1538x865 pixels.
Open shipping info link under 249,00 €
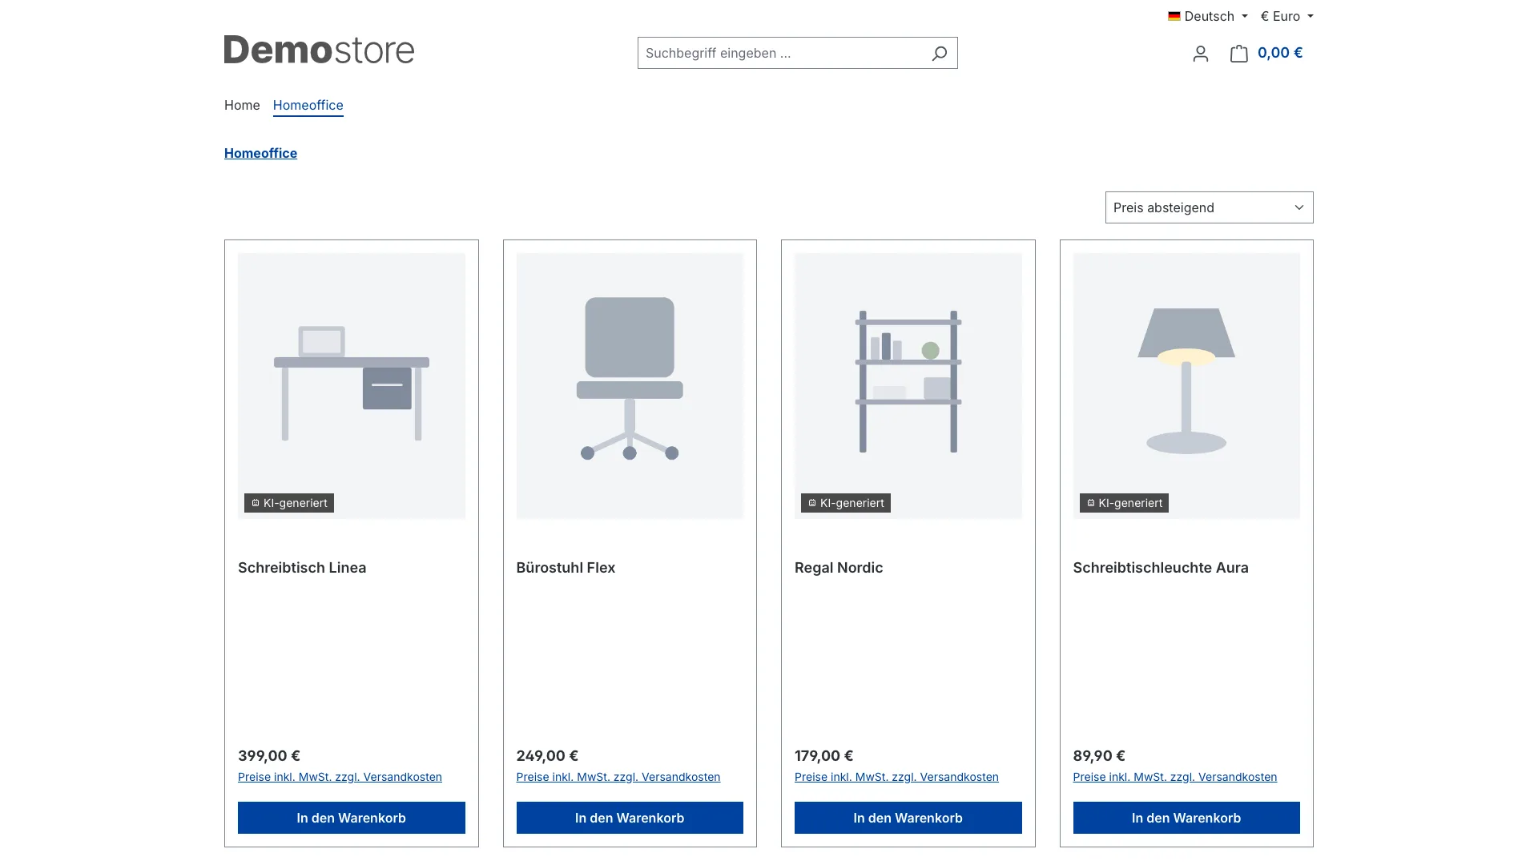pyautogui.click(x=618, y=777)
